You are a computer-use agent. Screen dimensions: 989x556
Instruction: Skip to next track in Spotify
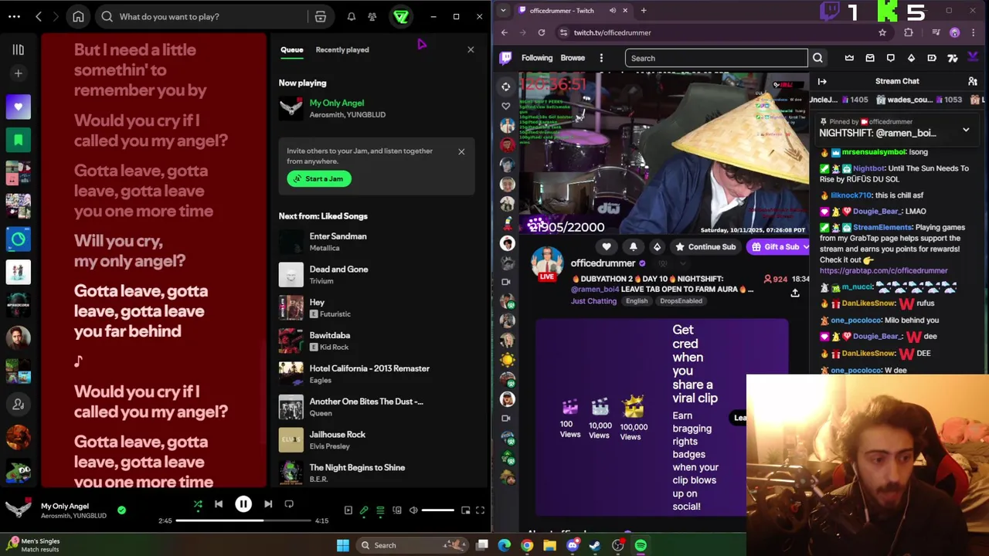pos(267,504)
